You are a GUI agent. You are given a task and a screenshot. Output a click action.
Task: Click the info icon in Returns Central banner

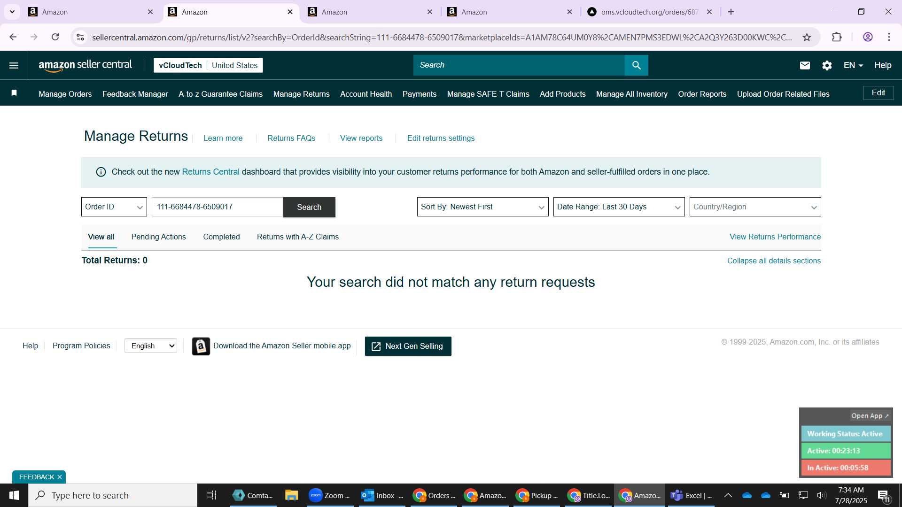[101, 172]
